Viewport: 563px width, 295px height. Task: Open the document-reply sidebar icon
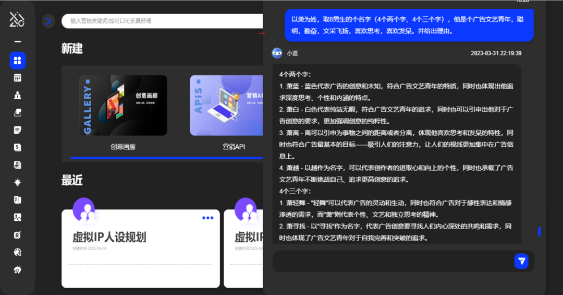coord(18,165)
